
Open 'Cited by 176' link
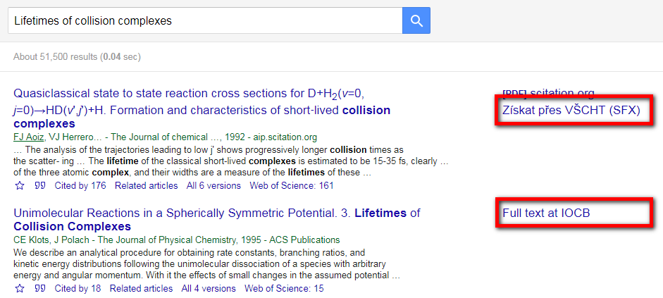click(x=80, y=185)
